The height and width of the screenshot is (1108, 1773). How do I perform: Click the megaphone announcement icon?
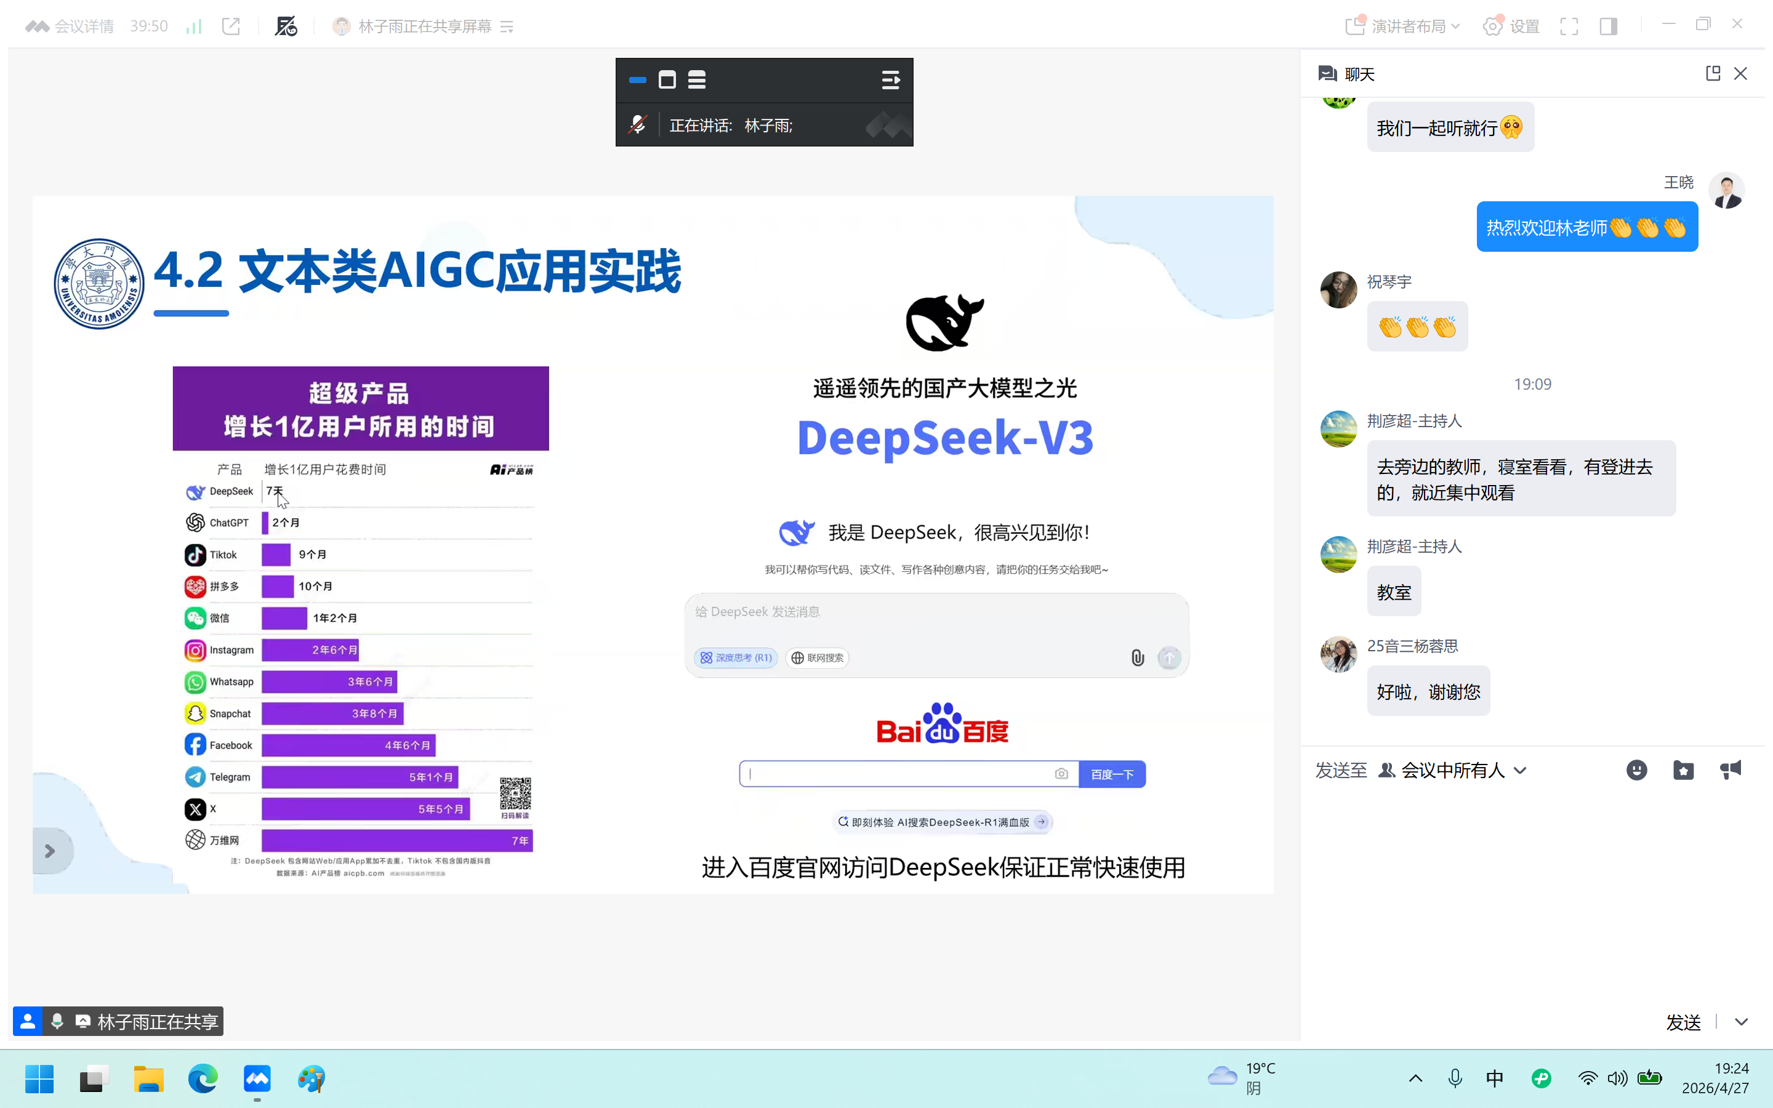click(x=1731, y=770)
